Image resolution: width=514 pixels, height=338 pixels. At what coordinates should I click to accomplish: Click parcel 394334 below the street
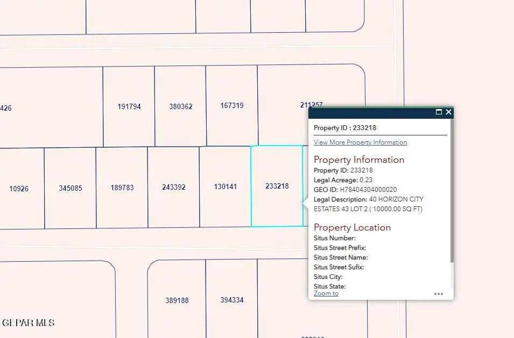click(231, 300)
